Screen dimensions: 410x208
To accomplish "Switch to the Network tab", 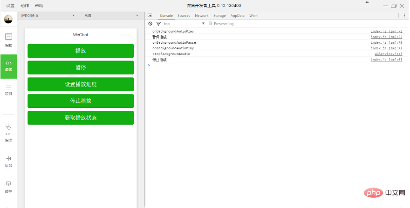I will tap(202, 15).
